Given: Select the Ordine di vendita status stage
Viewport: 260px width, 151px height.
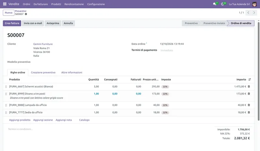Looking at the screenshot, I should click(241, 23).
